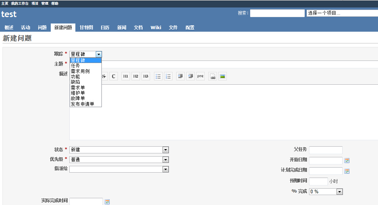Viewport: 378px width, 205px height.
Task: Click the H1 heading toolbar button
Action: click(126, 76)
